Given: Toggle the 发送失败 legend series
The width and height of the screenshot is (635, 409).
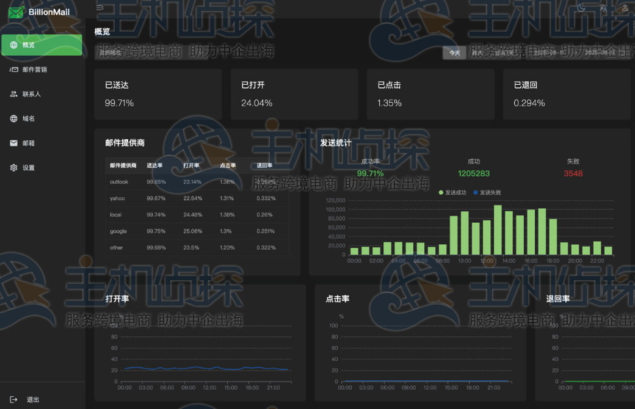Looking at the screenshot, I should (x=487, y=192).
